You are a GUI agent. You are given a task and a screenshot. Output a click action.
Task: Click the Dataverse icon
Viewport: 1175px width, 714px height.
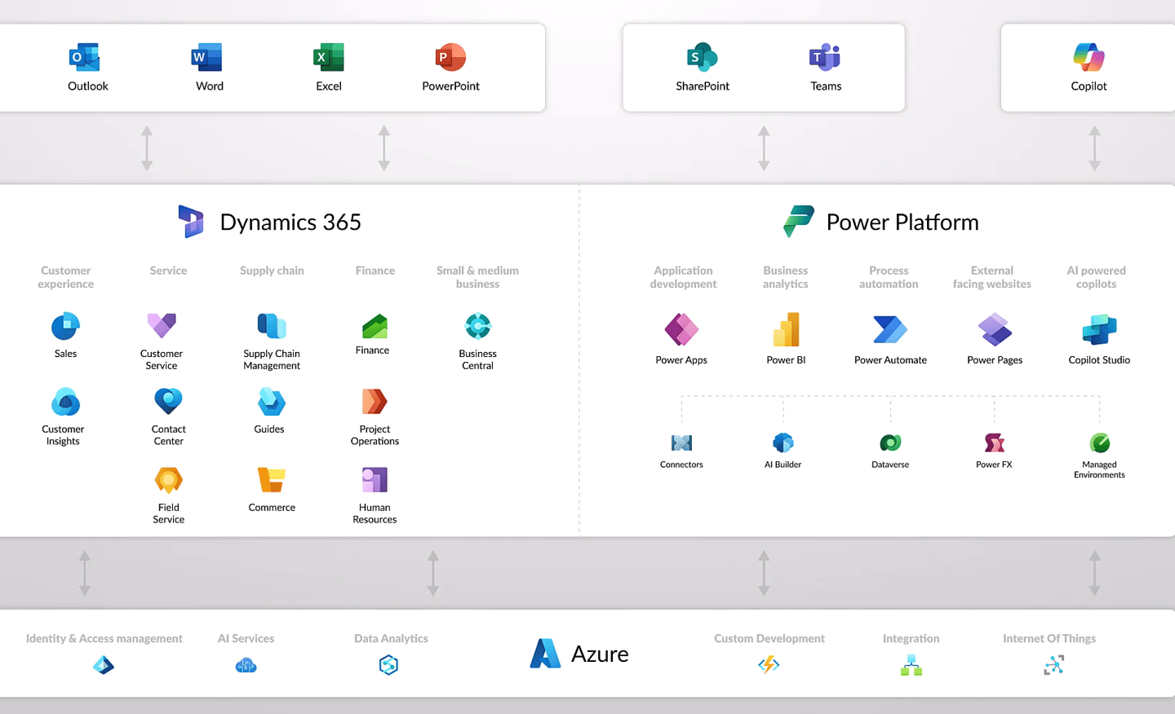point(890,443)
